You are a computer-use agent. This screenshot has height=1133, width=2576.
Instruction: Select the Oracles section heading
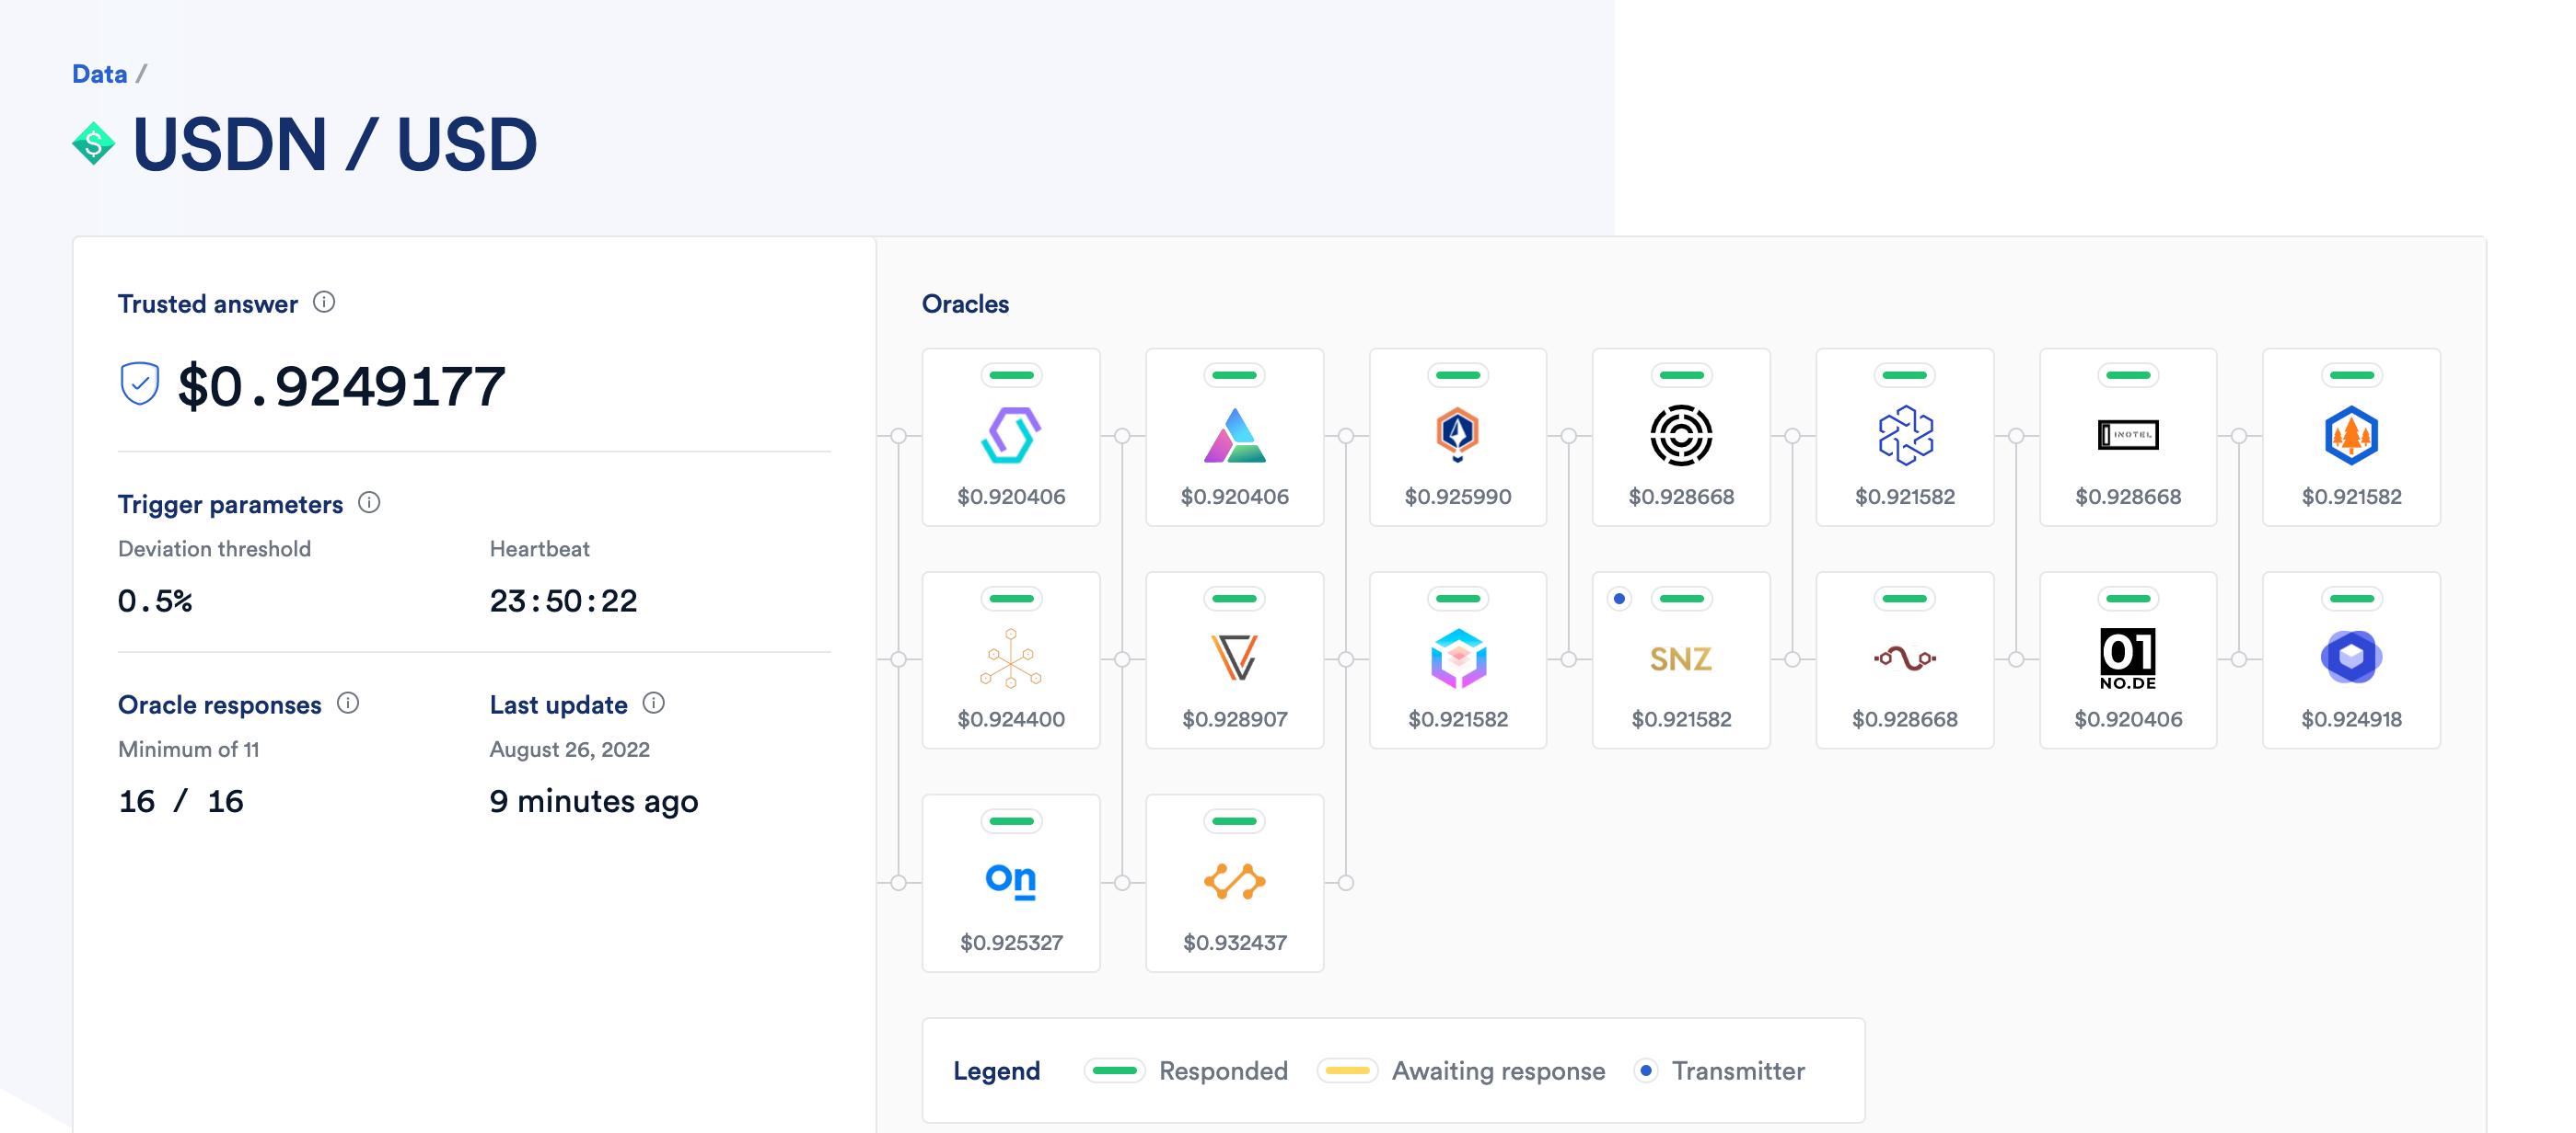(965, 303)
